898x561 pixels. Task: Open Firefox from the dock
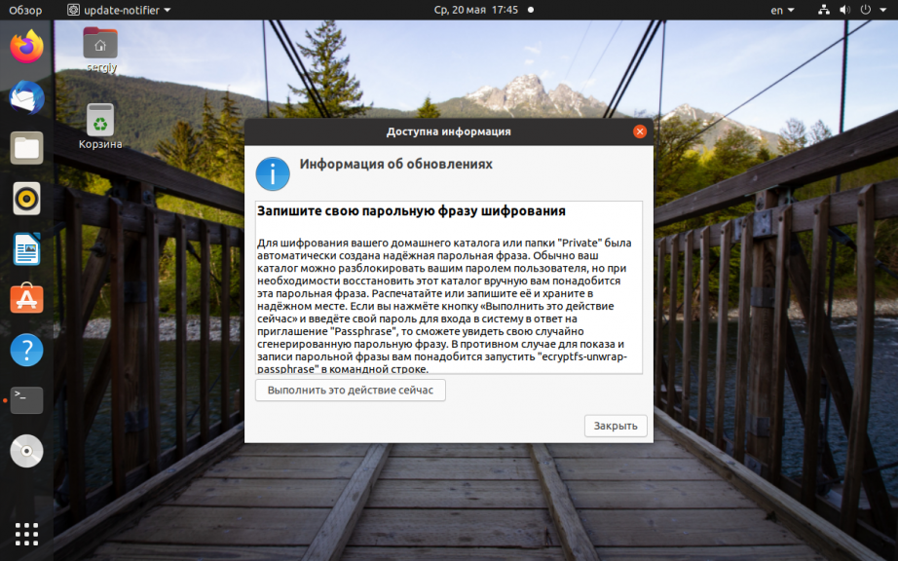point(26,47)
